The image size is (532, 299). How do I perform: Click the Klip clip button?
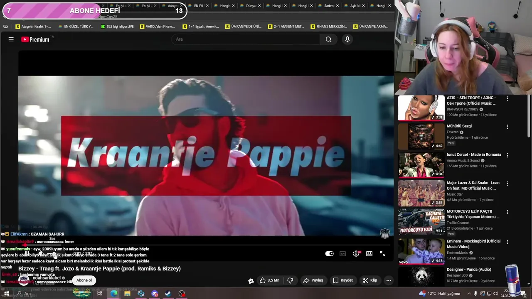(369, 280)
